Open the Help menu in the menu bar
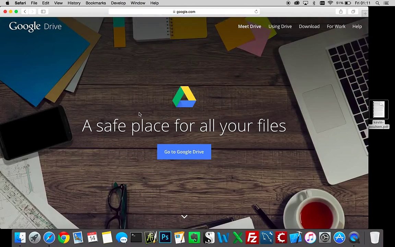The width and height of the screenshot is (395, 247). 154,3
